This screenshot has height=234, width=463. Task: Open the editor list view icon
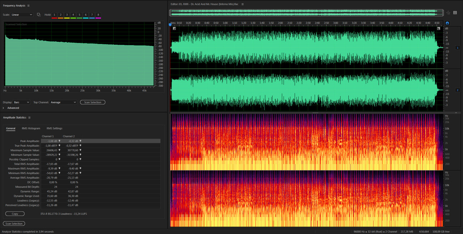click(455, 13)
